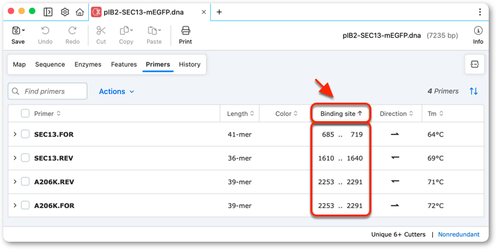Close the pIB2-SEC13-mEGFP.dna tab
The image size is (496, 249).
click(x=204, y=12)
